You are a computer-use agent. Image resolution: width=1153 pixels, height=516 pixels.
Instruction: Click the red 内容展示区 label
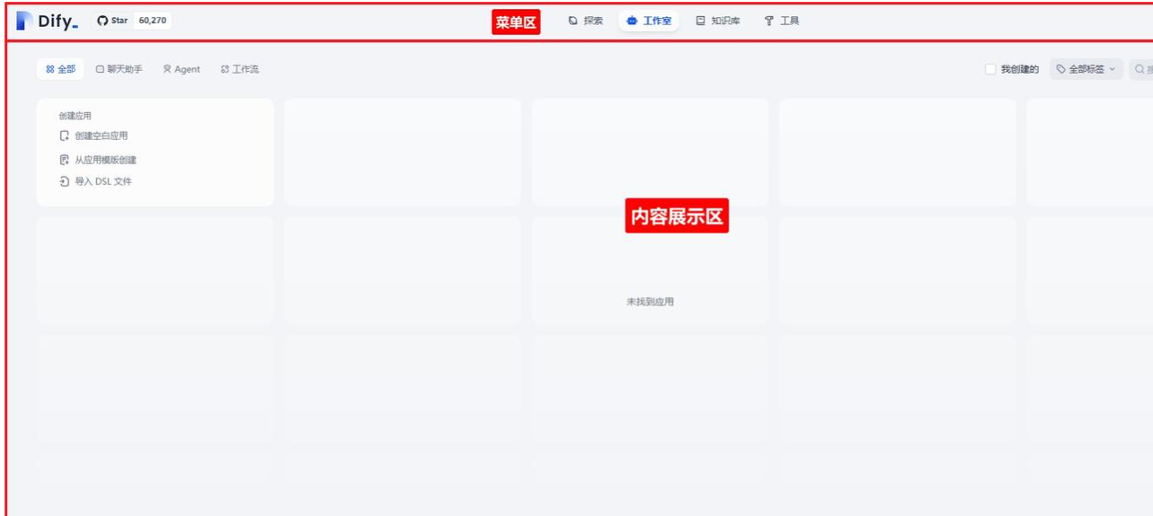677,215
